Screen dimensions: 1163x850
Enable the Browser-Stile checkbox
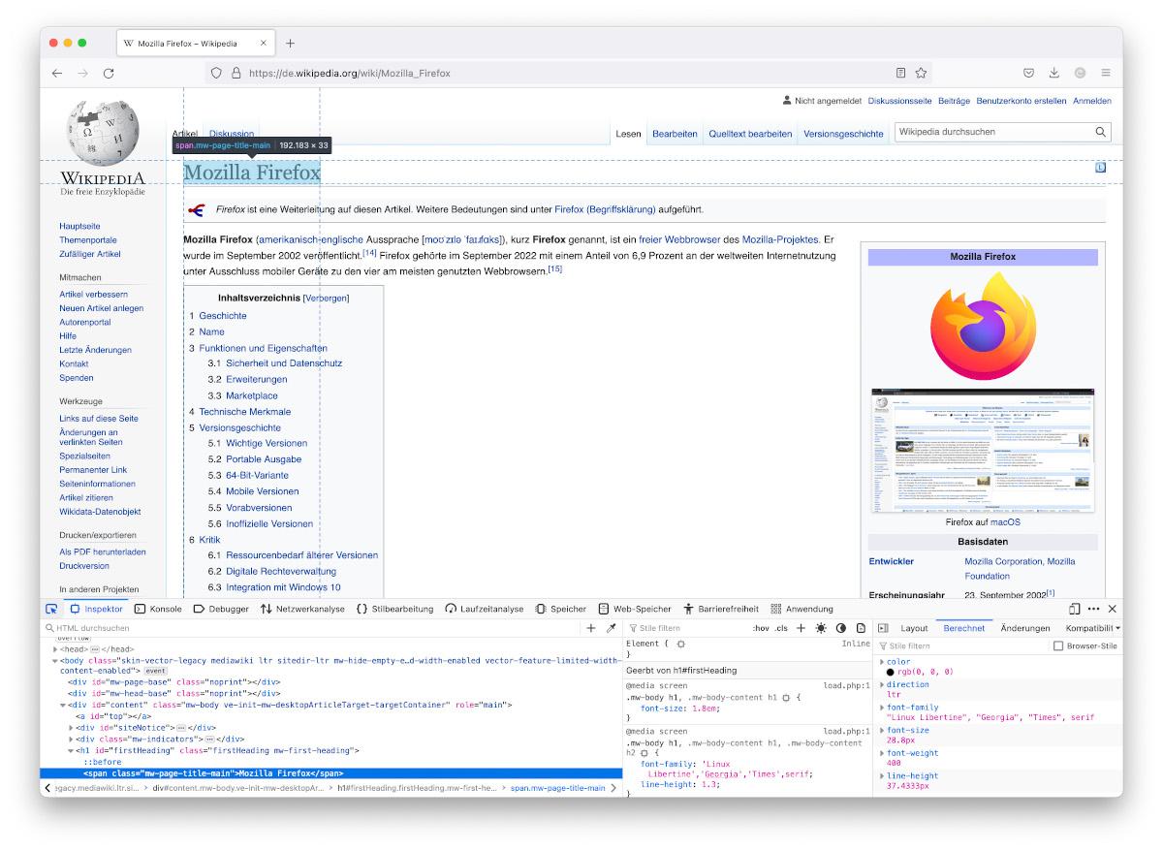pyautogui.click(x=1058, y=645)
